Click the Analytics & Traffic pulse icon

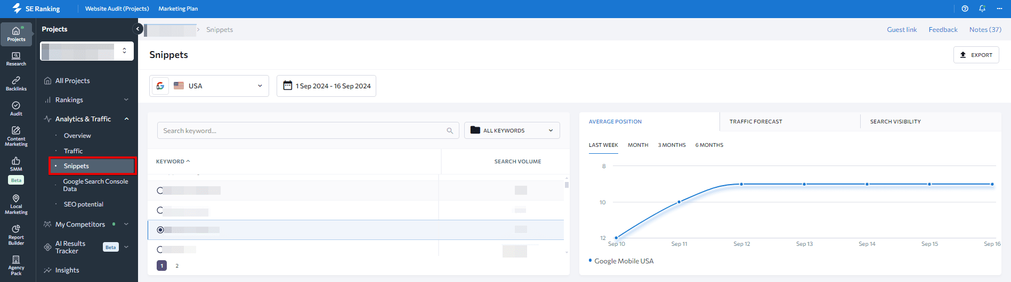[47, 119]
